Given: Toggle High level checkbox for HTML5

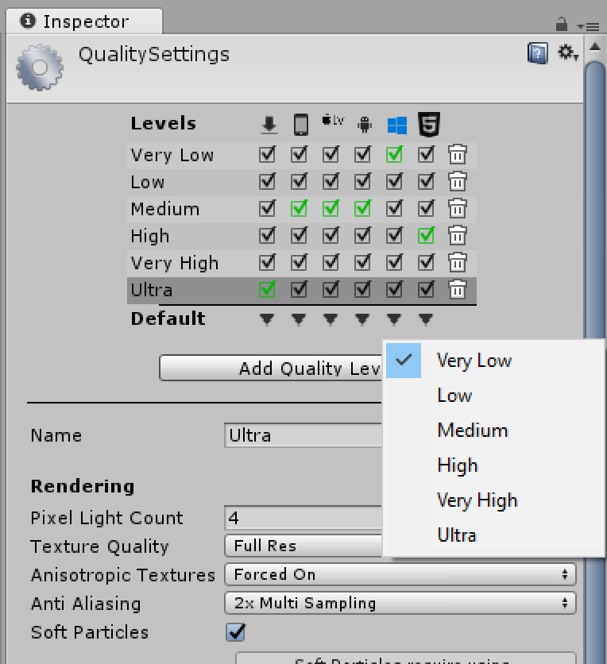Looking at the screenshot, I should 427,236.
